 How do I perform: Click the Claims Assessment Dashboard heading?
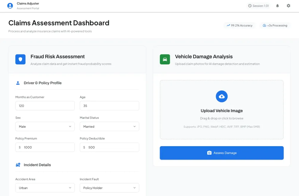59,23
